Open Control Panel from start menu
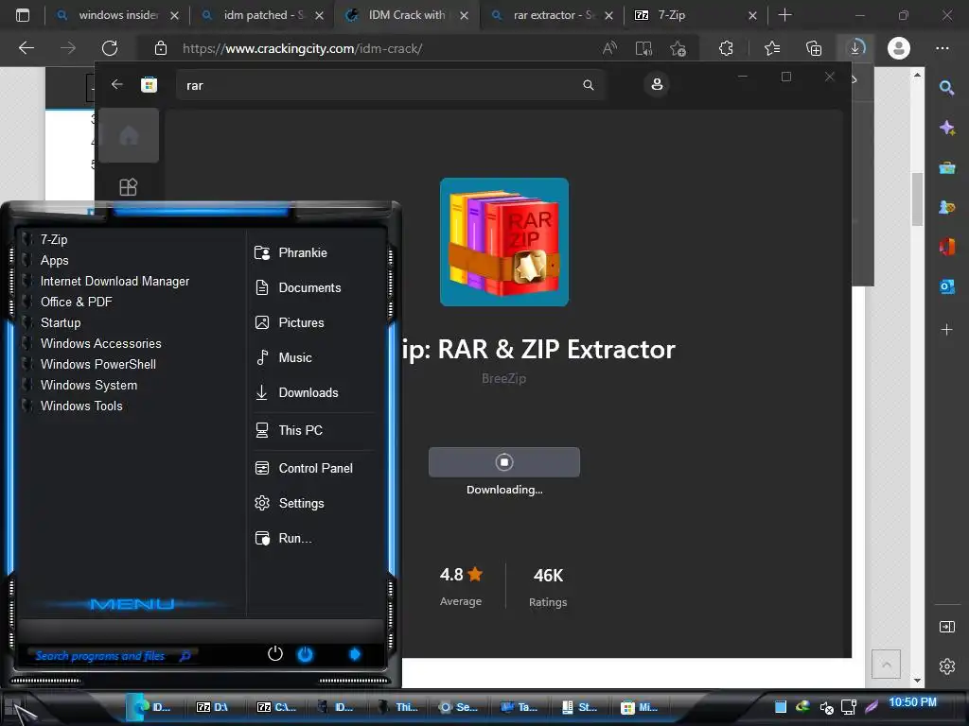 pyautogui.click(x=315, y=468)
